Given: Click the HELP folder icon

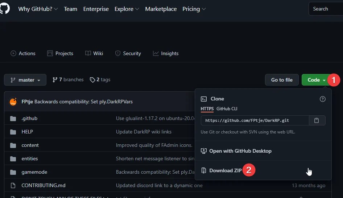Looking at the screenshot, I should pyautogui.click(x=13, y=132).
